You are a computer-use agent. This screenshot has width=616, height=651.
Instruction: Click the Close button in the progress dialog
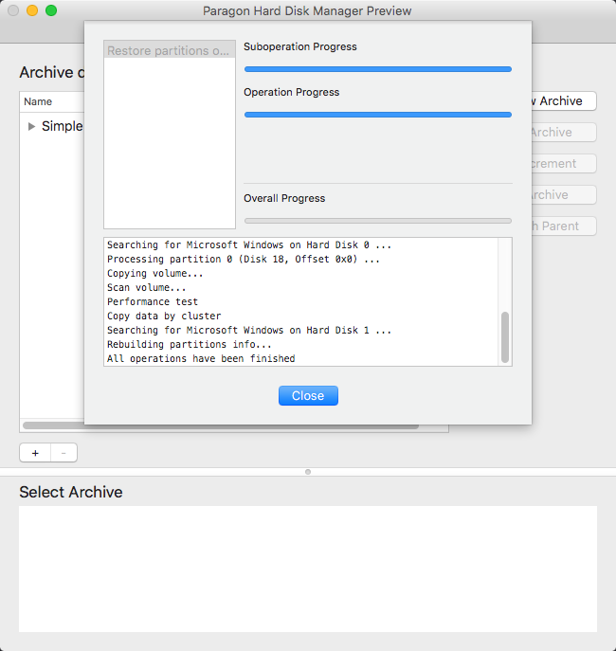pos(308,396)
